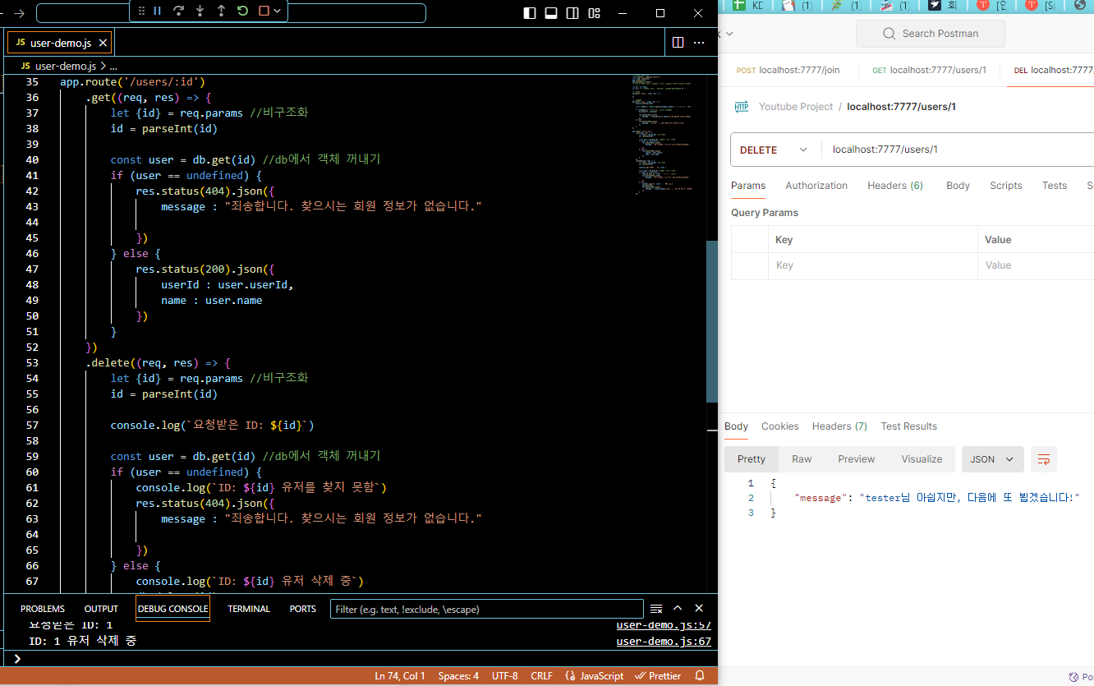Image resolution: width=1094 pixels, height=686 pixels.
Task: Open the PORTS panel tab
Action: tap(303, 609)
